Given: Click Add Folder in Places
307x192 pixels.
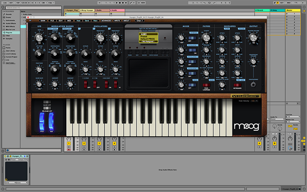Looking at the screenshot, I should (10, 63).
